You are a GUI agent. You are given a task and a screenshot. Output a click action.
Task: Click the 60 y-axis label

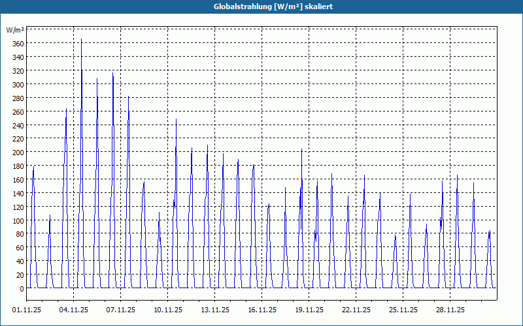click(20, 248)
